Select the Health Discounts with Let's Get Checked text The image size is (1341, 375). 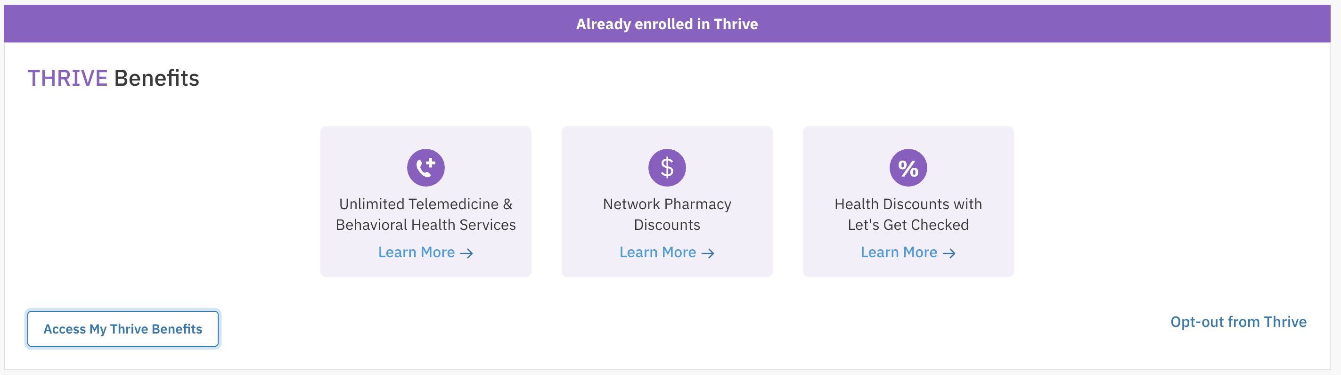click(908, 214)
